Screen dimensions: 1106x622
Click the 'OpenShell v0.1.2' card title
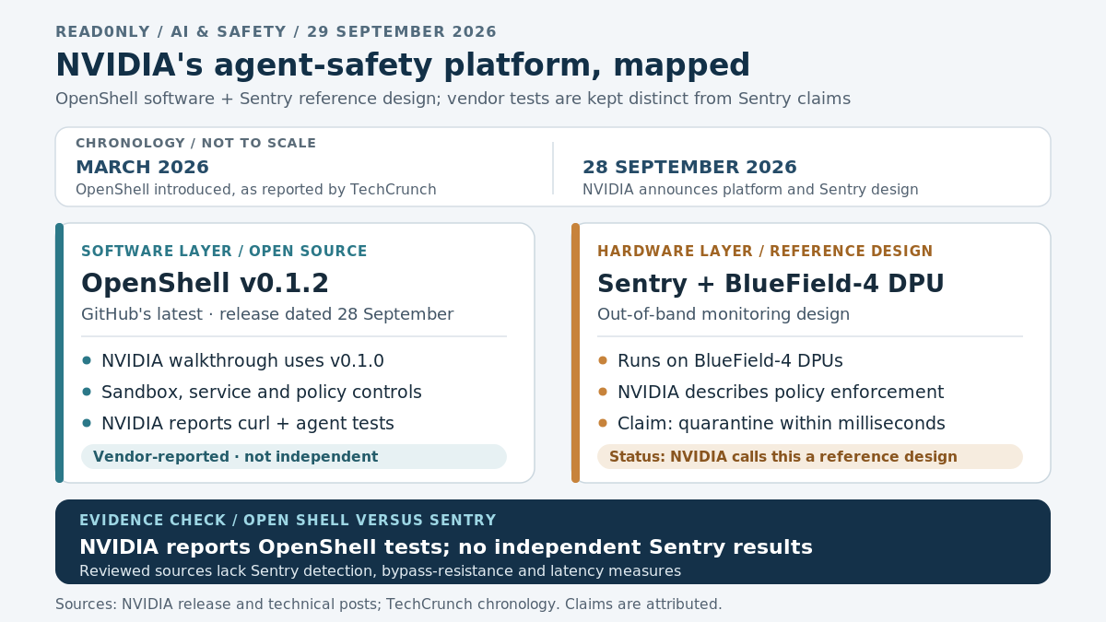tap(205, 284)
